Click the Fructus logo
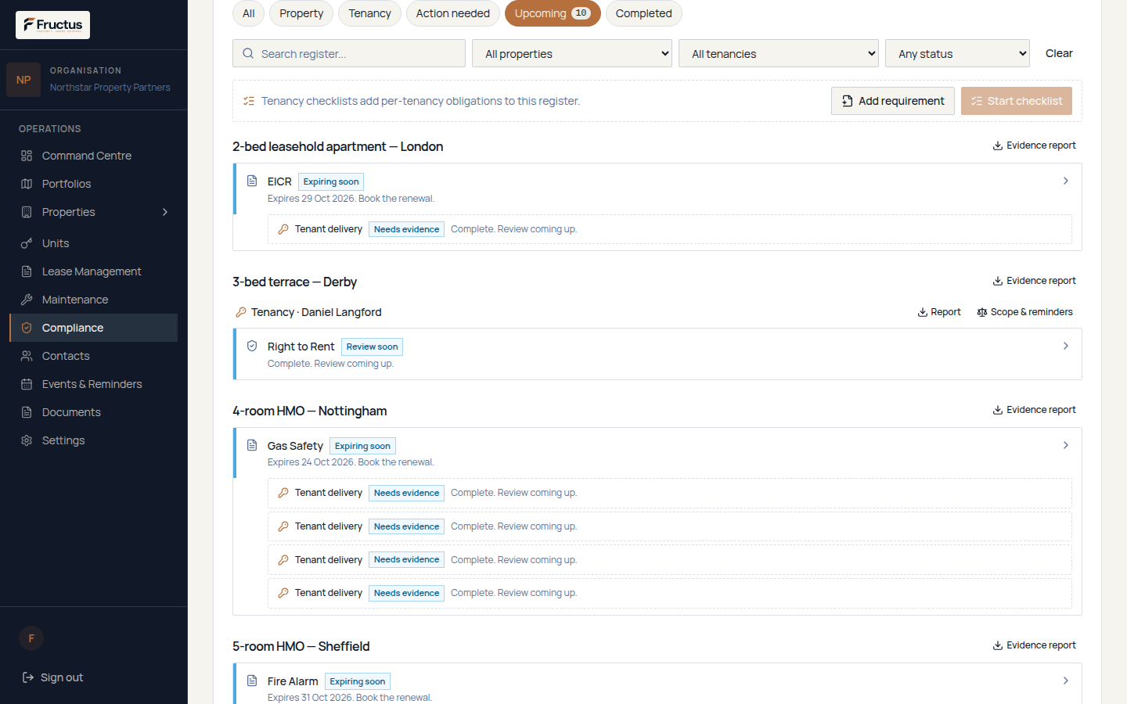Image resolution: width=1127 pixels, height=704 pixels. pos(52,25)
